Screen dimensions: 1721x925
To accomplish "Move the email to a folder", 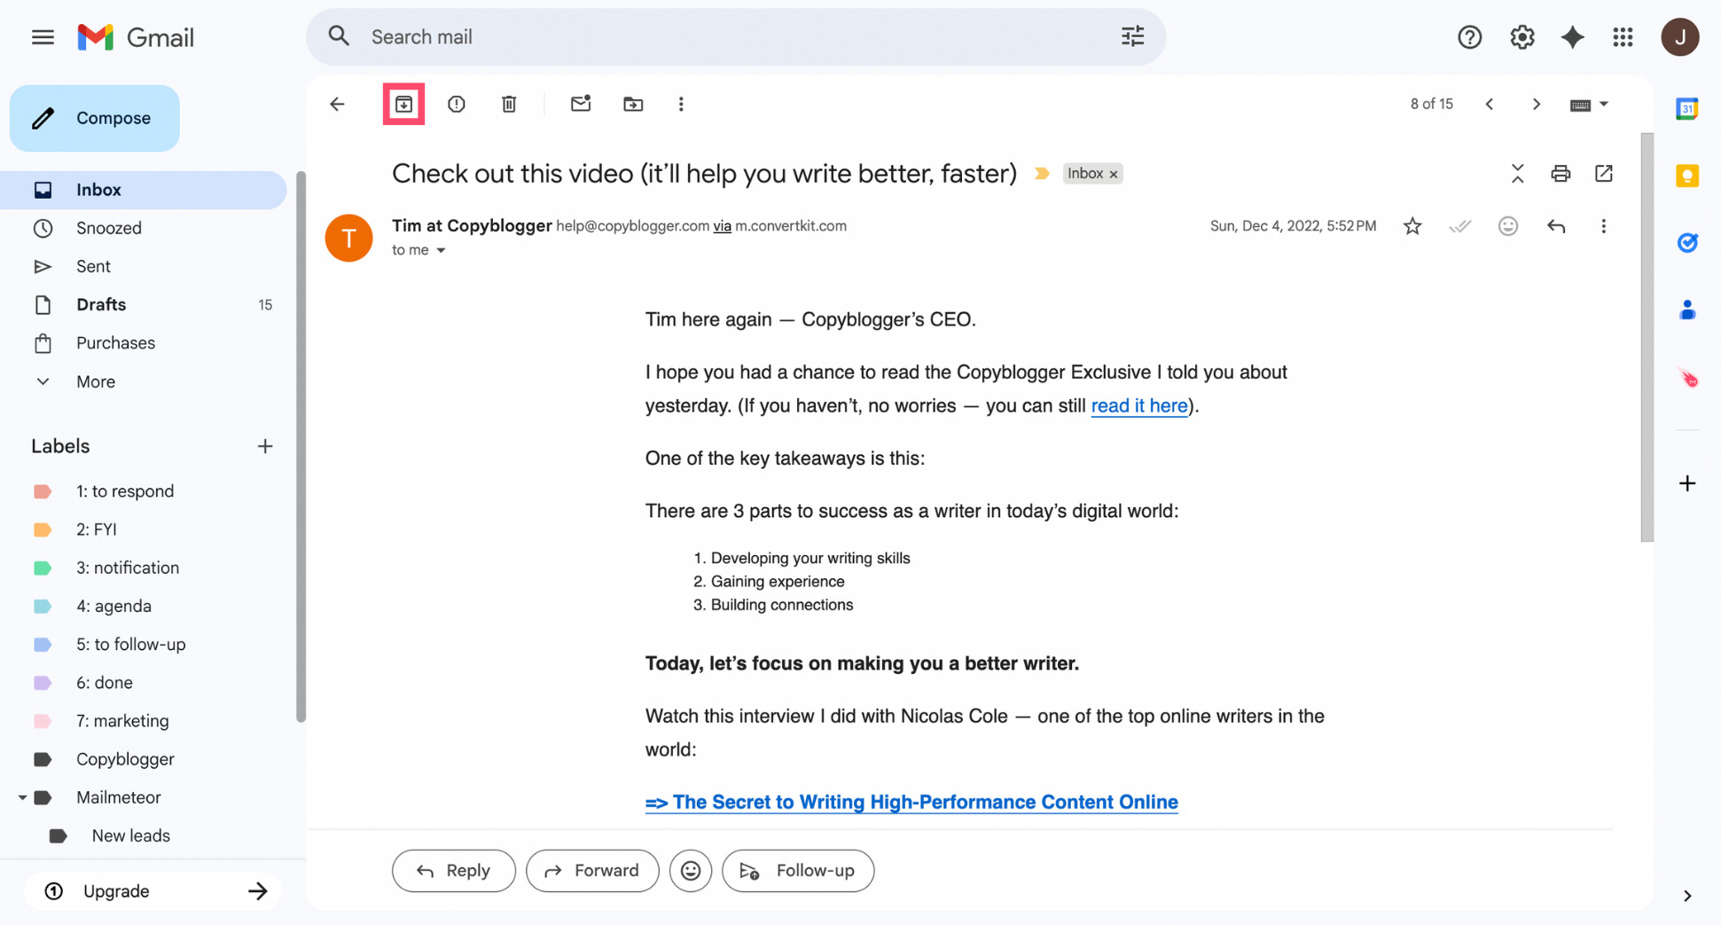I will click(x=633, y=104).
